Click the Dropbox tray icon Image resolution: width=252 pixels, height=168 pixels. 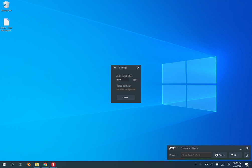tap(217, 165)
